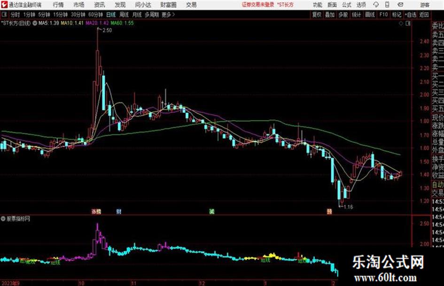The image size is (444, 286).
Task: Expand the 更多 periods list
Action: (169, 15)
